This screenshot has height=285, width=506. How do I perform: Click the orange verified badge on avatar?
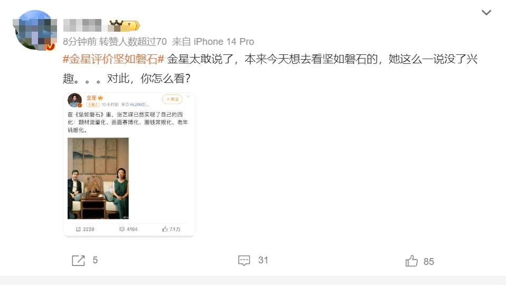tap(50, 47)
